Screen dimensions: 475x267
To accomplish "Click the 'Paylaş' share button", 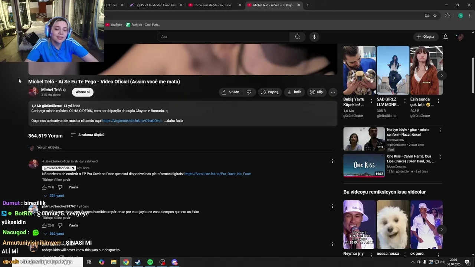I will [x=269, y=92].
